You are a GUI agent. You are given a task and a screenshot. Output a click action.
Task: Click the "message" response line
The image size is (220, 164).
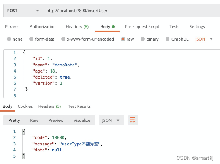[x=68, y=144]
